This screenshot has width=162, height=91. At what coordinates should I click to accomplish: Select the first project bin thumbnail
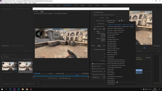(x=10, y=66)
